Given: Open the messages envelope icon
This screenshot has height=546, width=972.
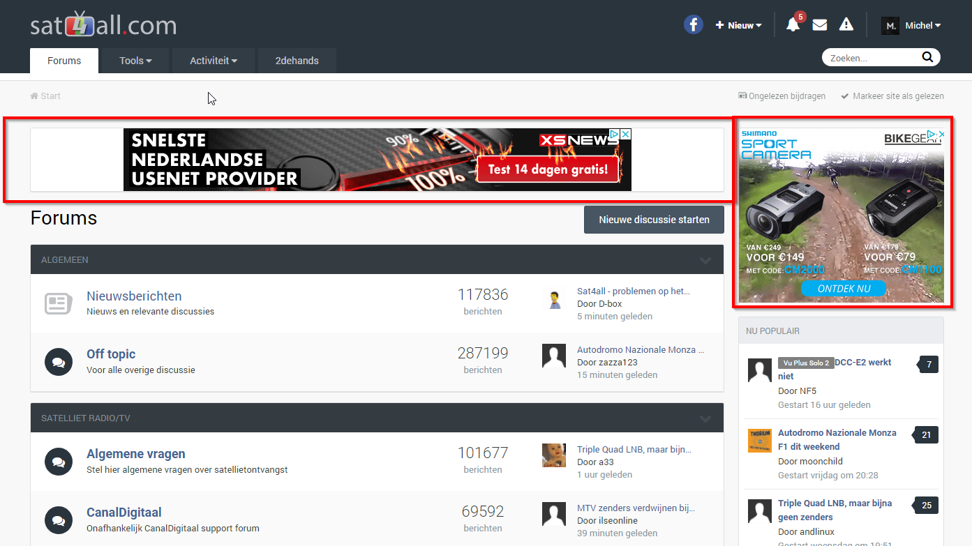Looking at the screenshot, I should pos(820,25).
